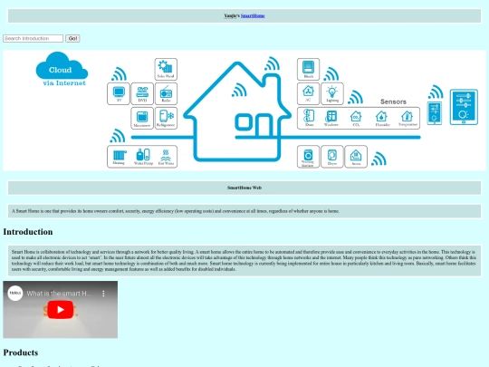Click the central house outline in the diagram
Image resolution: width=489 pixels, height=367 pixels.
(x=237, y=111)
